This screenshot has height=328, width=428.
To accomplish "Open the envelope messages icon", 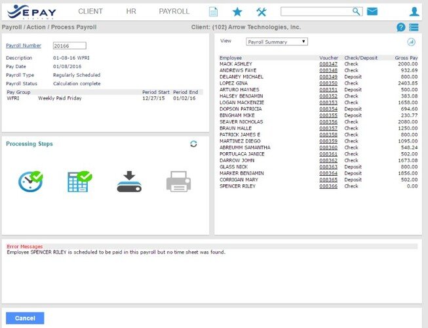I will click(372, 12).
